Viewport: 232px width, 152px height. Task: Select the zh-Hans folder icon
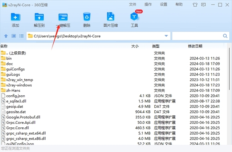point(3,90)
